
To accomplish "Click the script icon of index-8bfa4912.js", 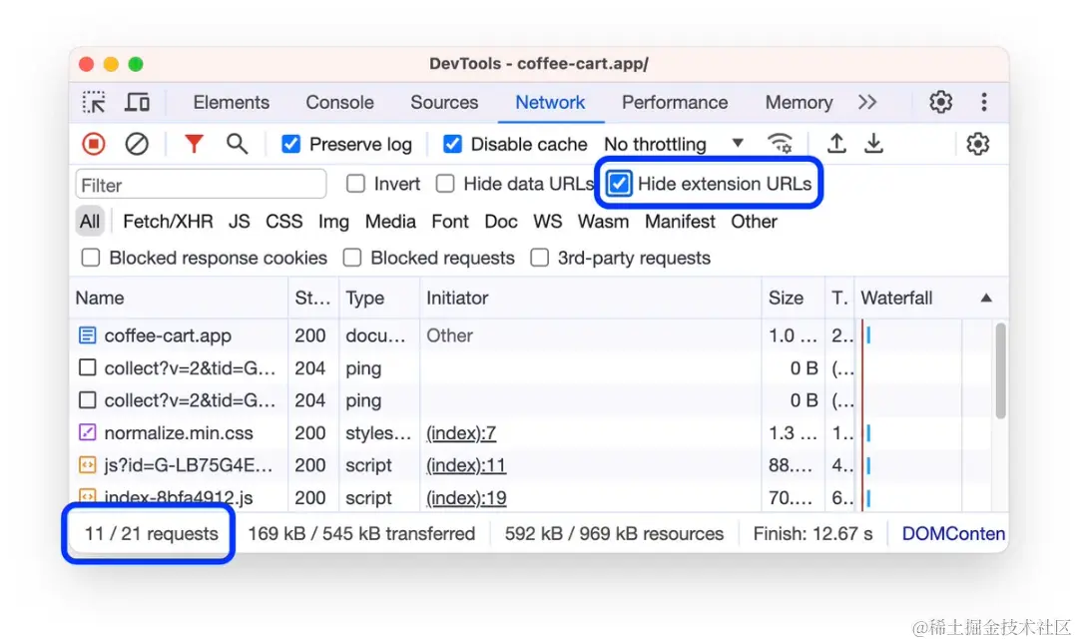I will [x=87, y=496].
